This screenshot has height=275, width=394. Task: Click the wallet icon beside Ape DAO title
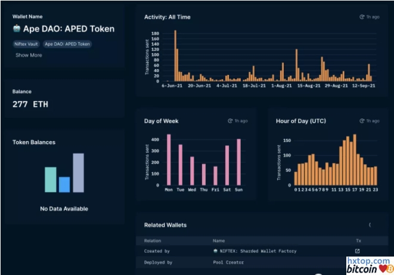tap(17, 29)
